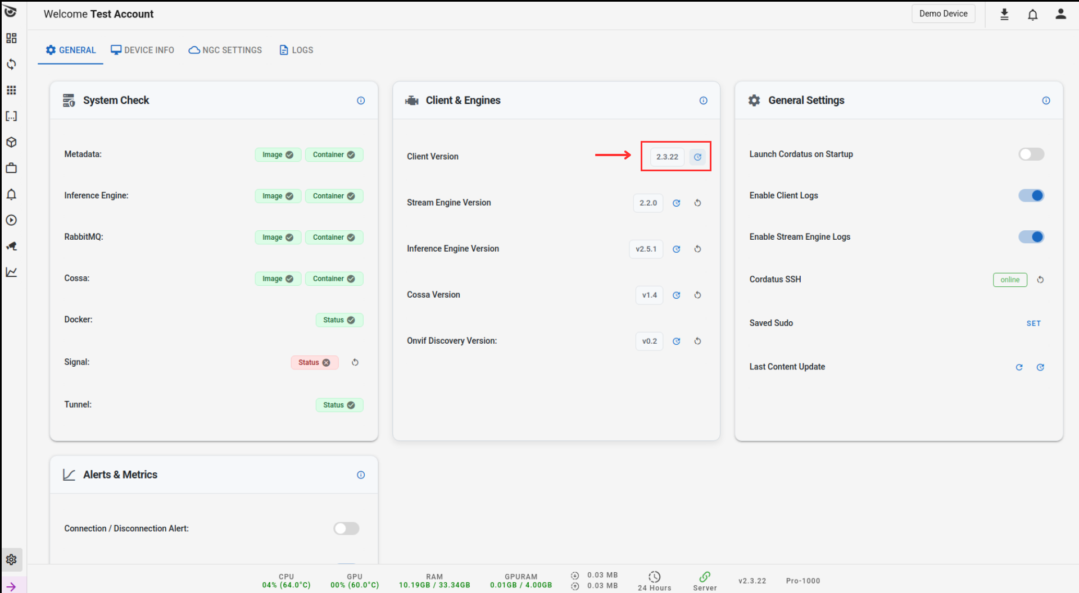Check update for Inference Engine Version
The height and width of the screenshot is (593, 1079).
pyautogui.click(x=677, y=249)
